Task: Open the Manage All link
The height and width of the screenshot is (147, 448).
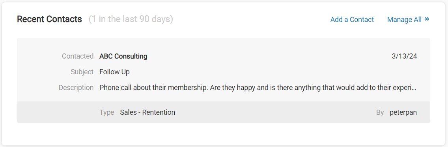Action: (408, 20)
